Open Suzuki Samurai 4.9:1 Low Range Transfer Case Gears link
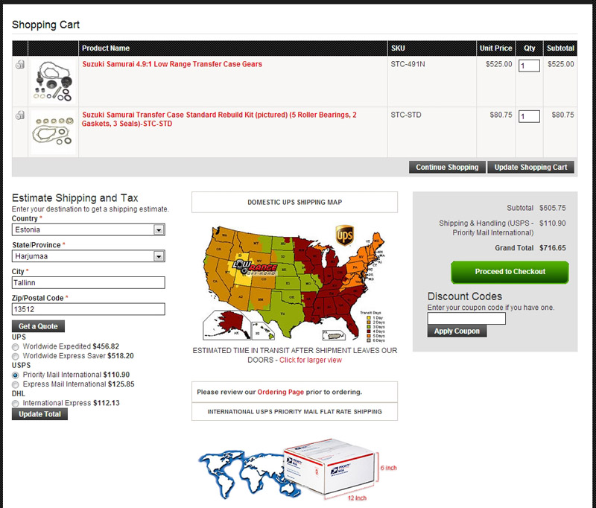Screen dimensions: 596x508 (x=172, y=64)
